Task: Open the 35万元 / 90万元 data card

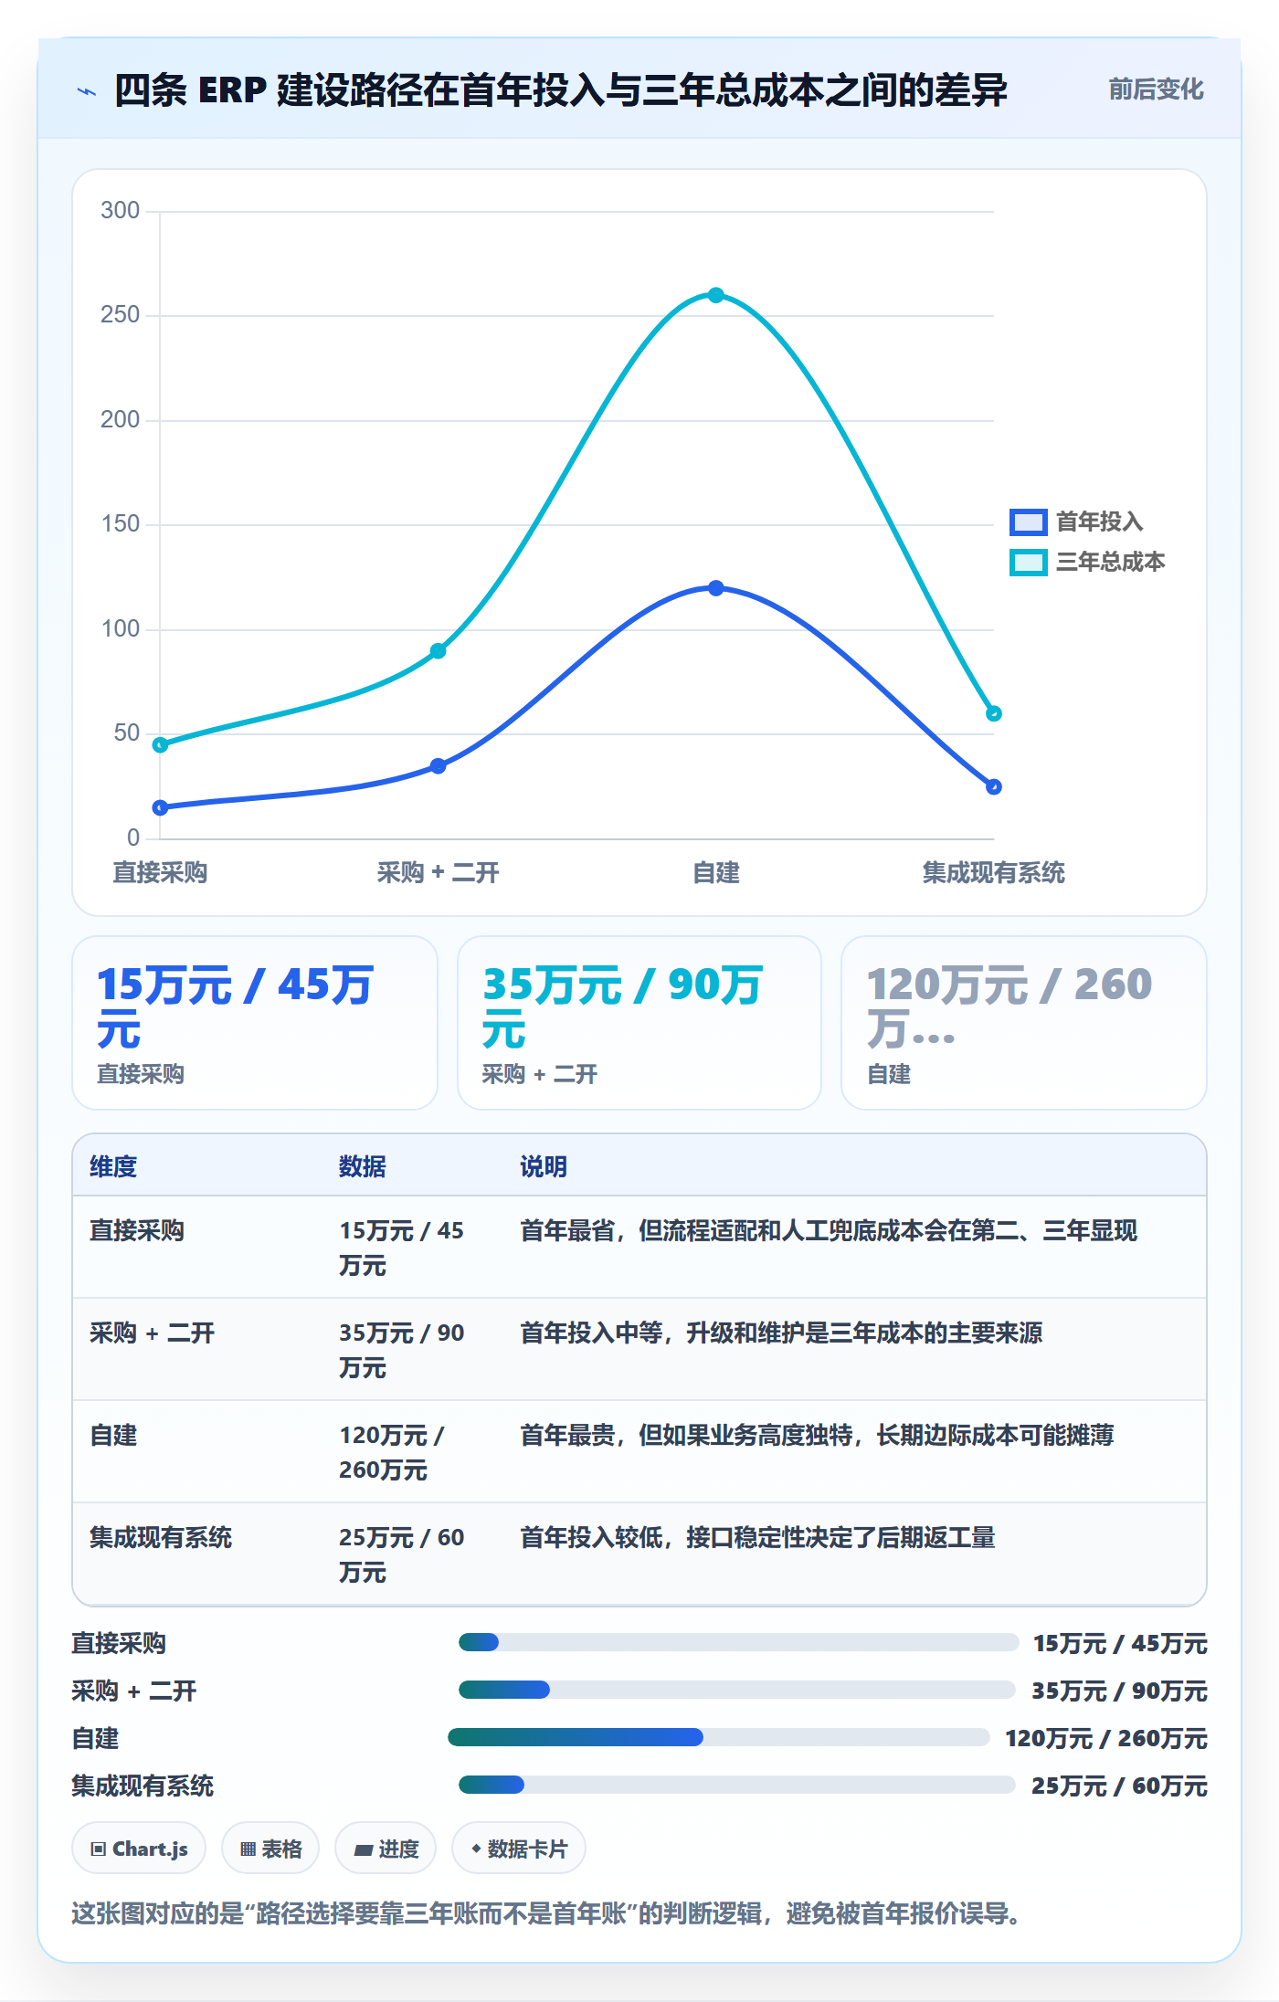Action: click(639, 1023)
